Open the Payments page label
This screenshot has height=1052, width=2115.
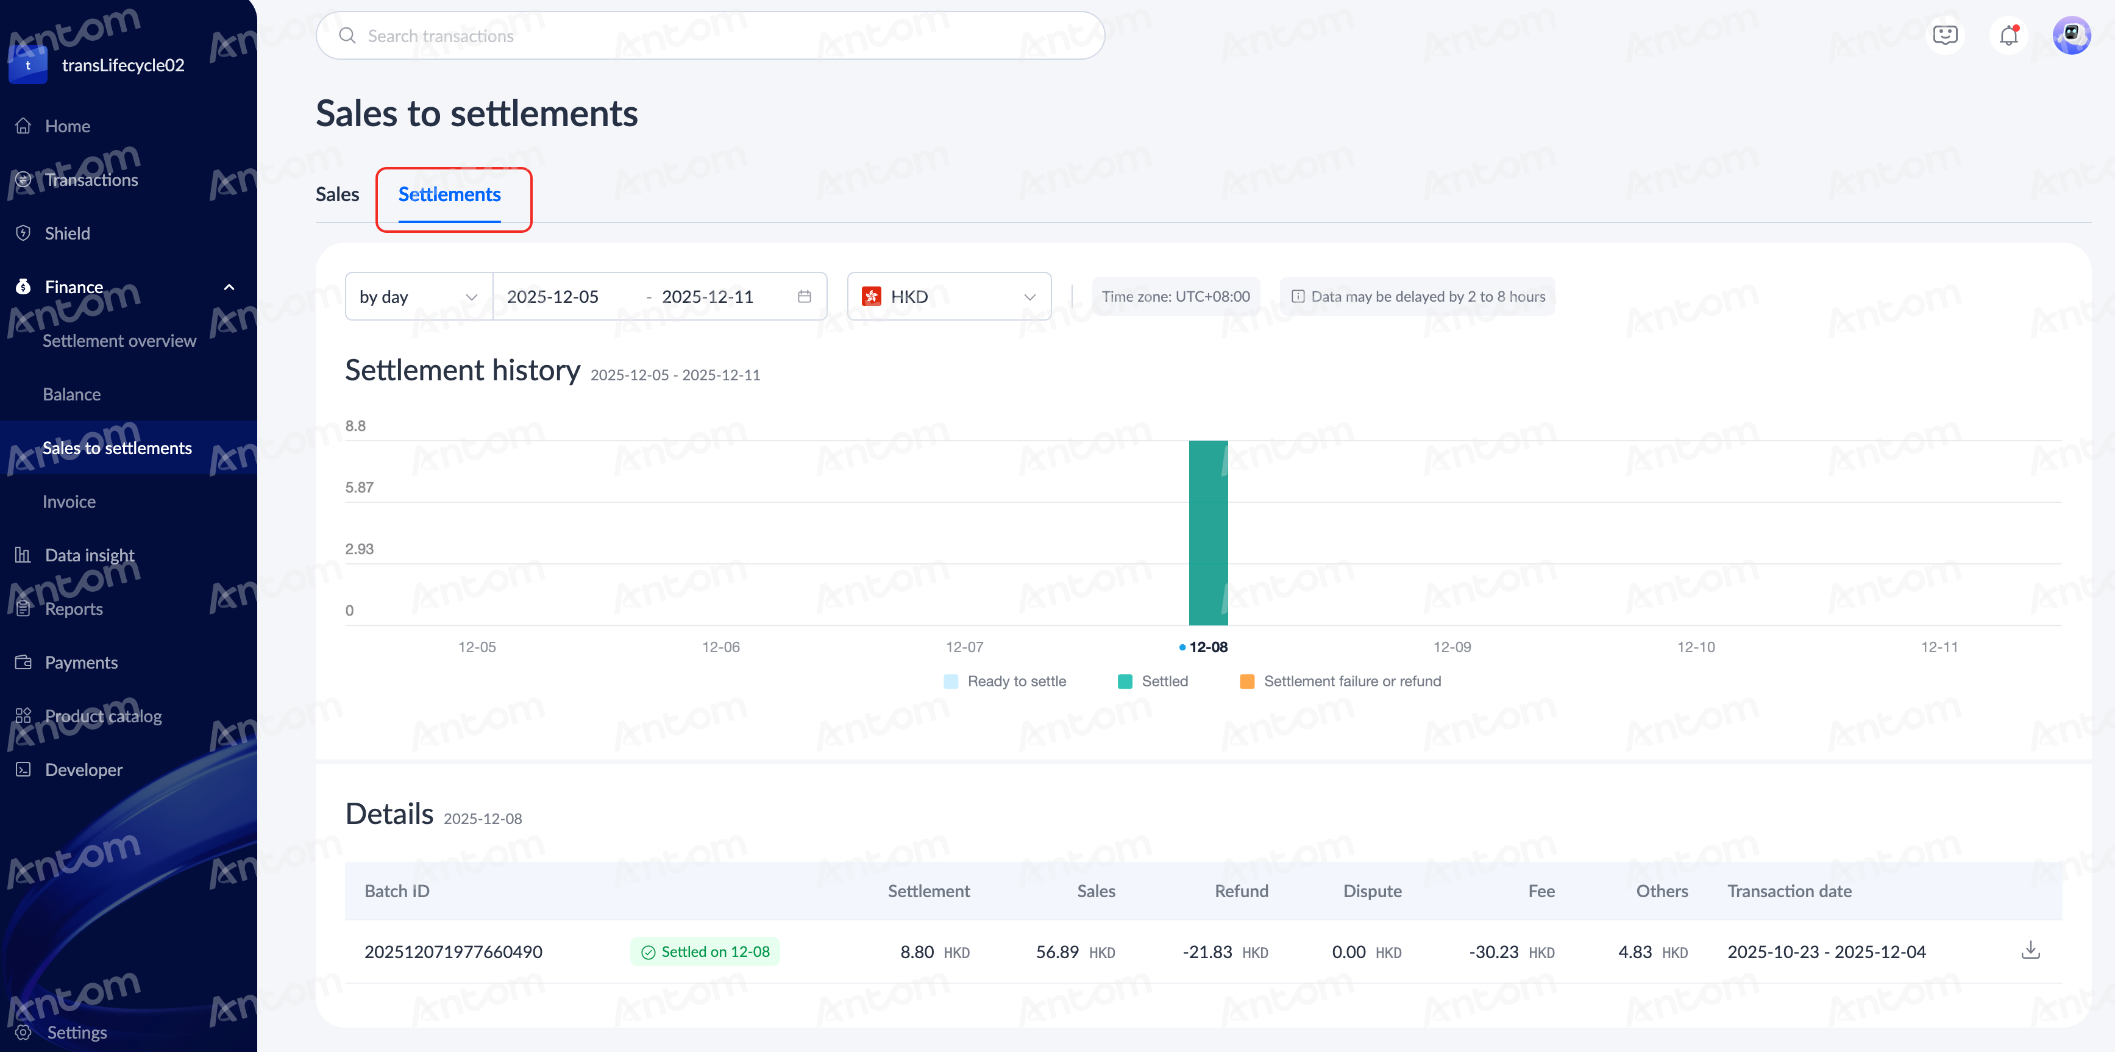[81, 662]
